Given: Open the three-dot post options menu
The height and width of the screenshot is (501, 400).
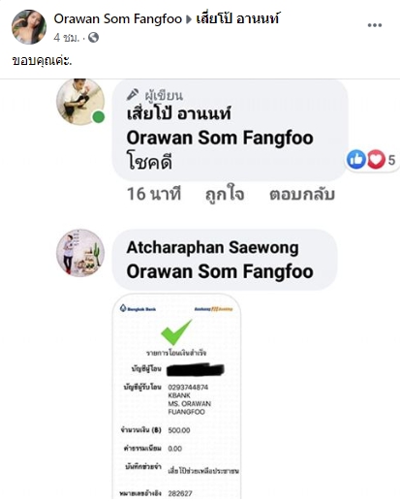Looking at the screenshot, I should 375,25.
